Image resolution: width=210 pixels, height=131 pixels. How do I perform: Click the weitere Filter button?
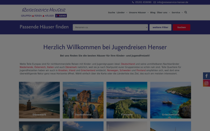(x=160, y=27)
